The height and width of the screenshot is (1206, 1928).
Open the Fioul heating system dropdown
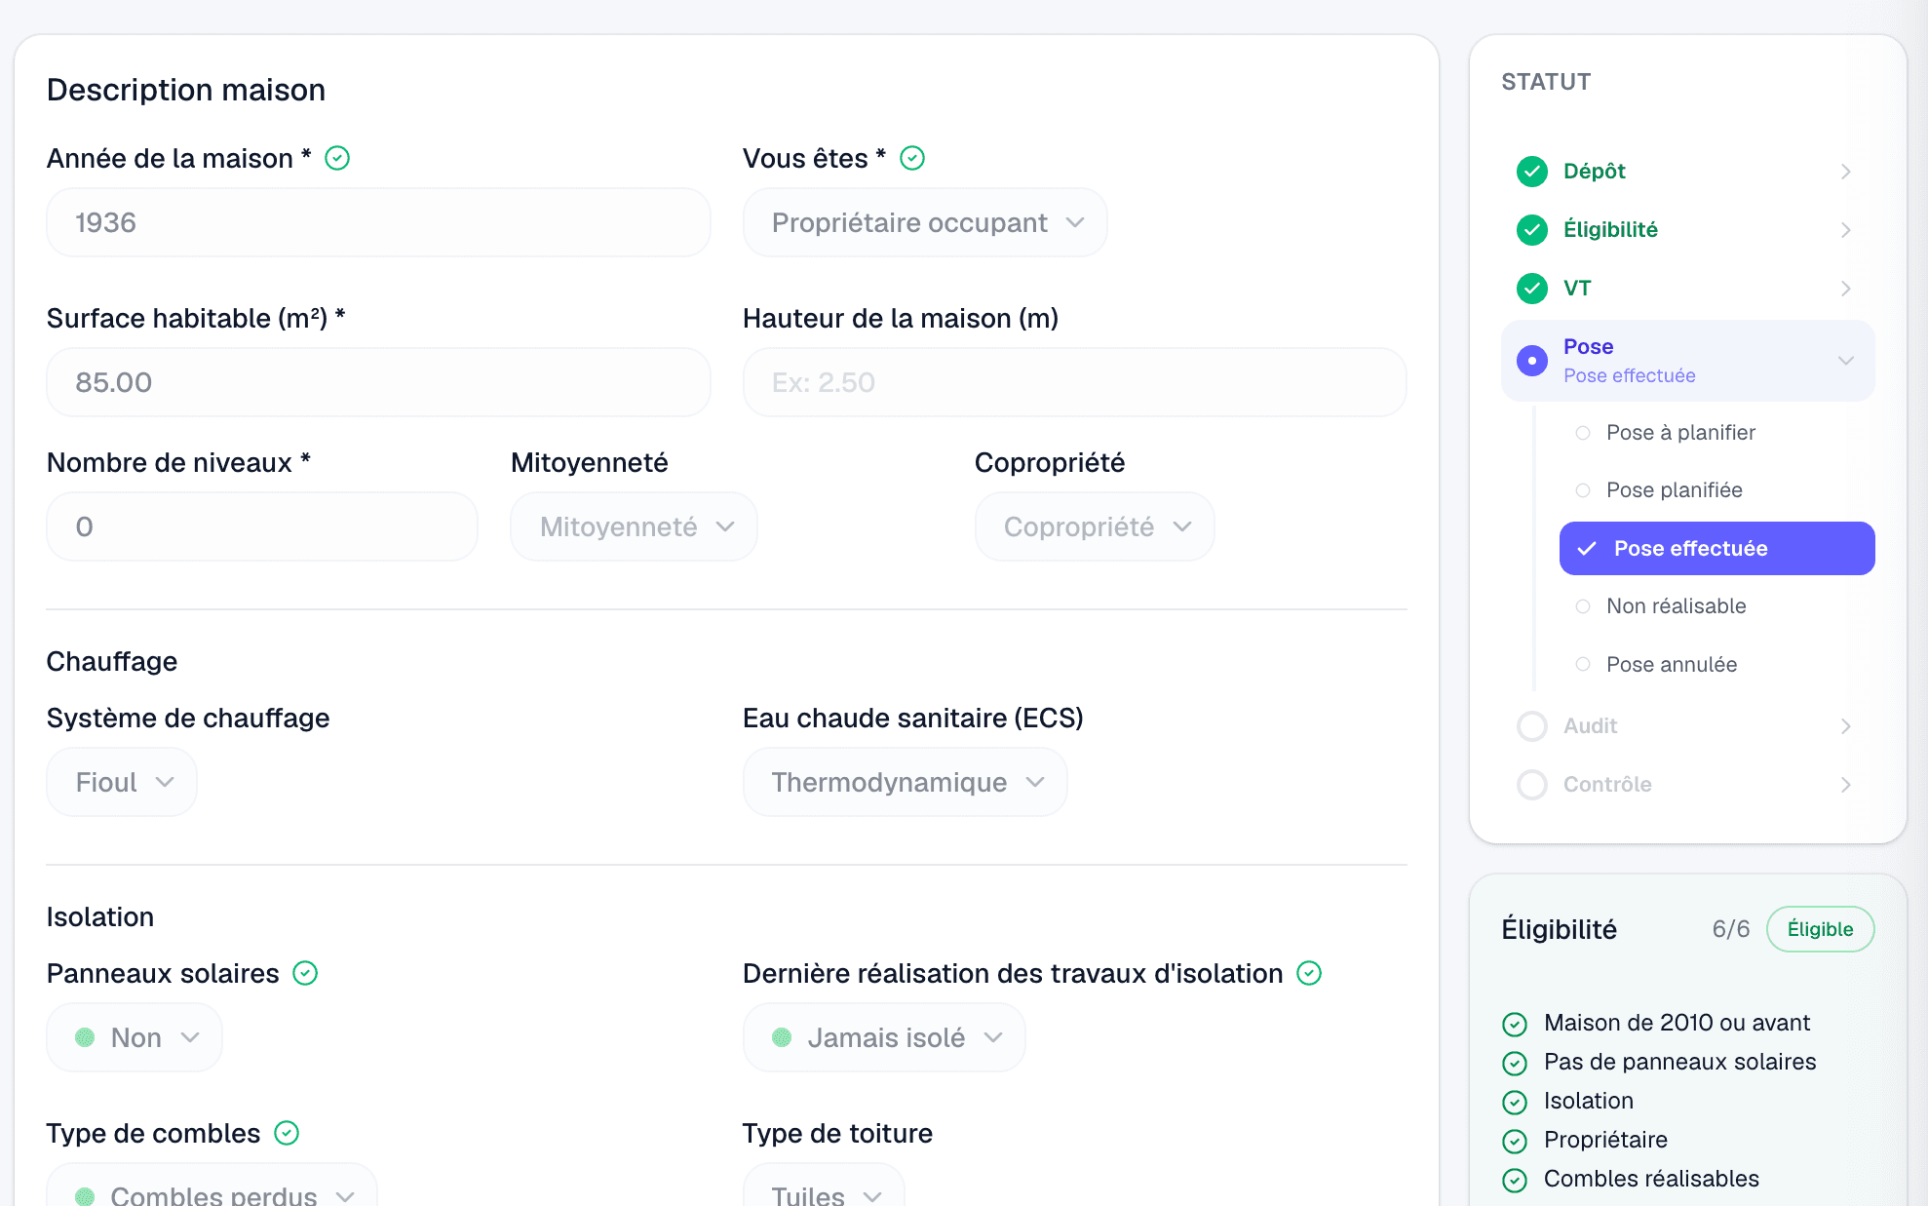[122, 782]
